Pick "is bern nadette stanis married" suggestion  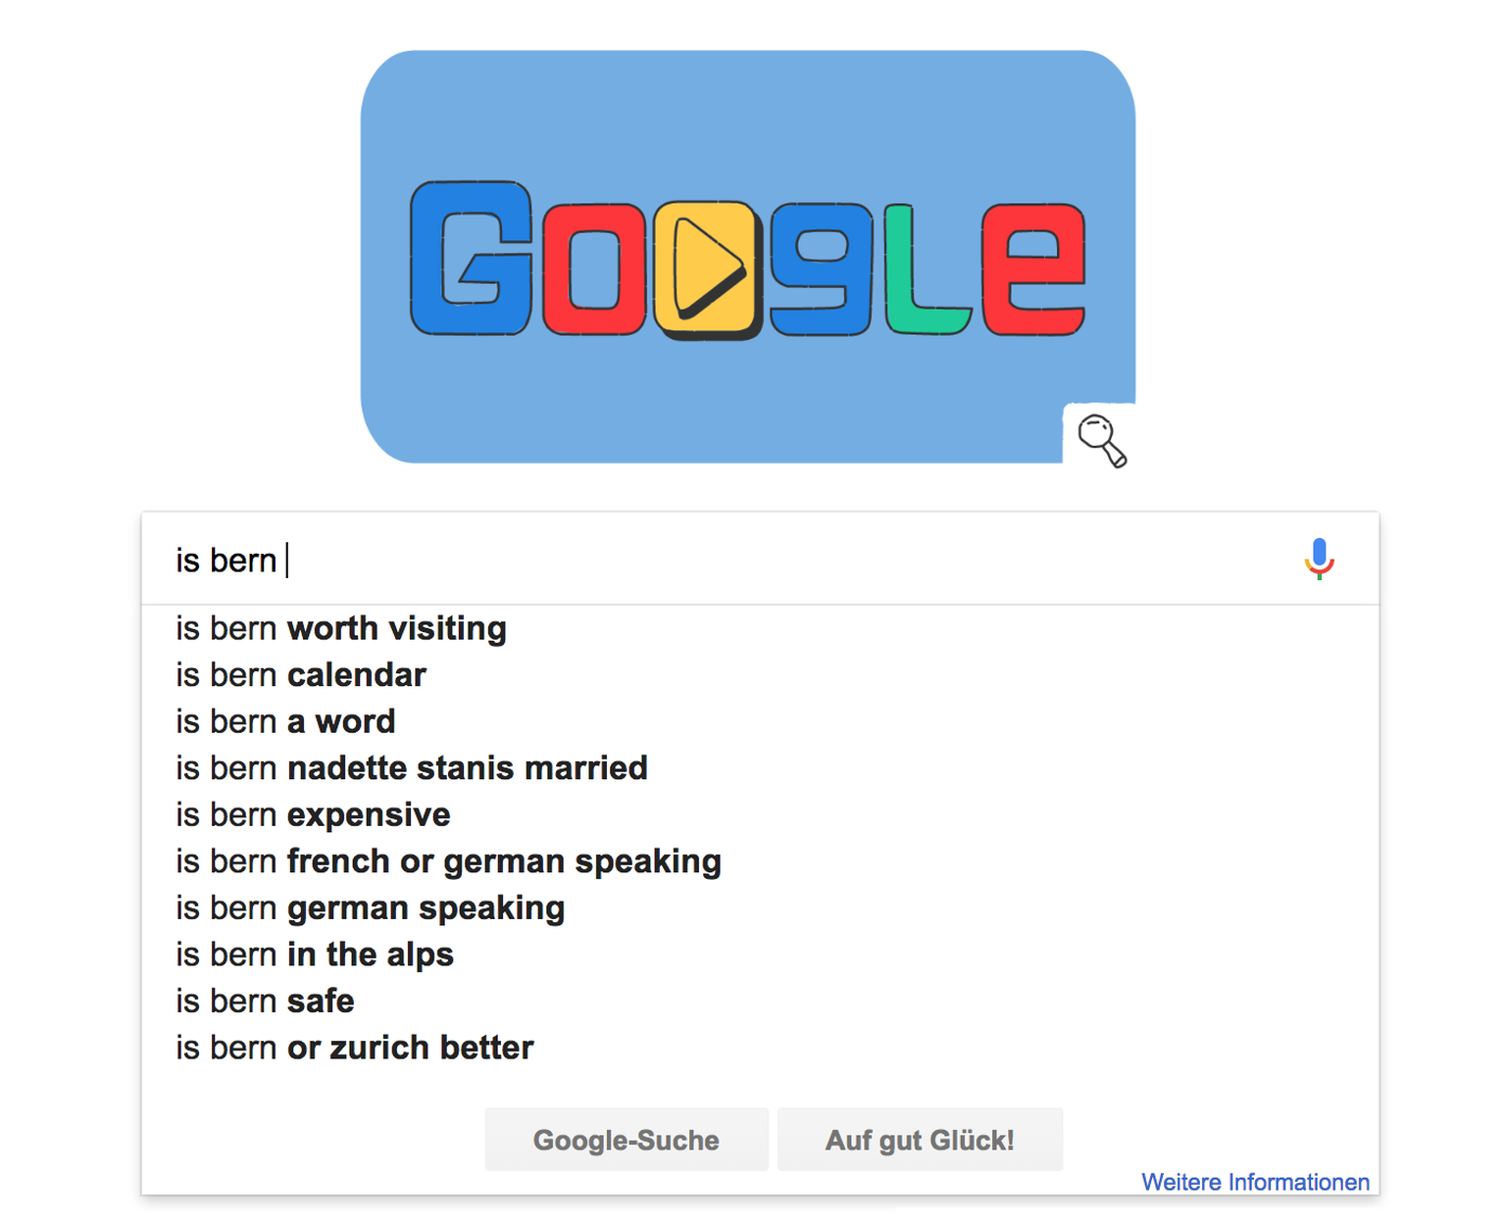[412, 768]
